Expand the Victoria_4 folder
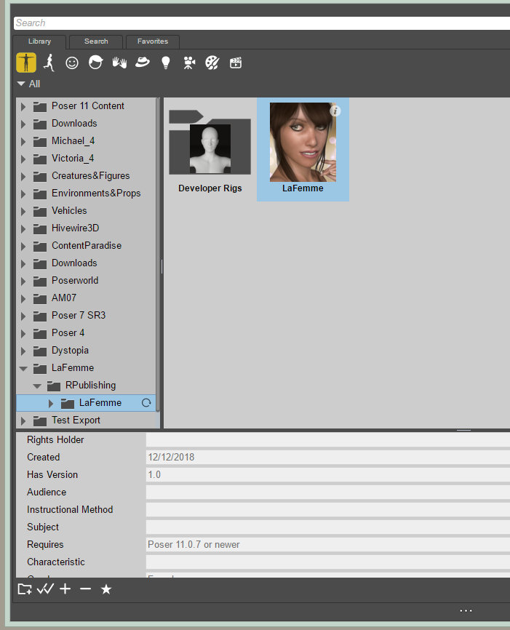This screenshot has height=630, width=510. [x=23, y=159]
